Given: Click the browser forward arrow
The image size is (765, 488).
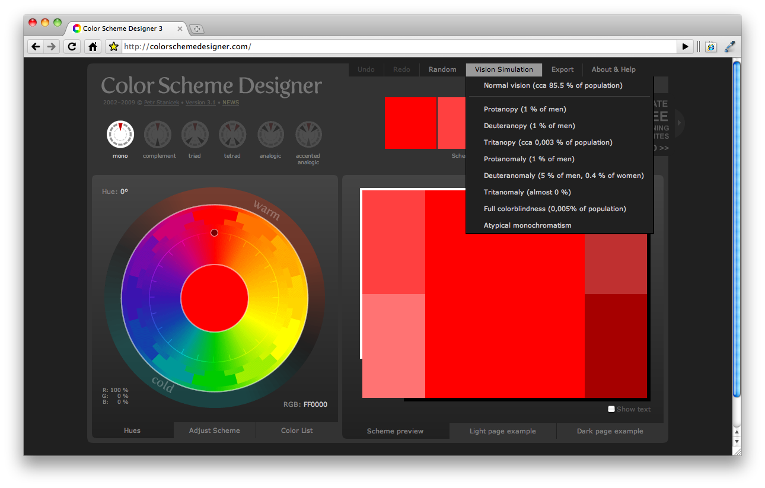Looking at the screenshot, I should 52,46.
